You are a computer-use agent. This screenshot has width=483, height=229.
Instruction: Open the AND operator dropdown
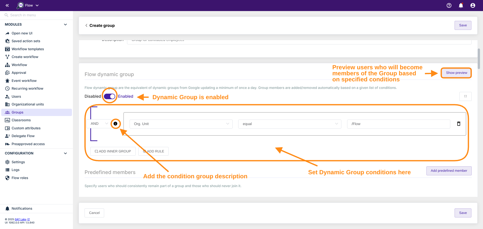pos(99,124)
